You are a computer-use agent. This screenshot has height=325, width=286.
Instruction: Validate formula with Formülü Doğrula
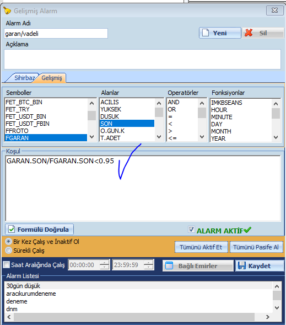(x=39, y=230)
